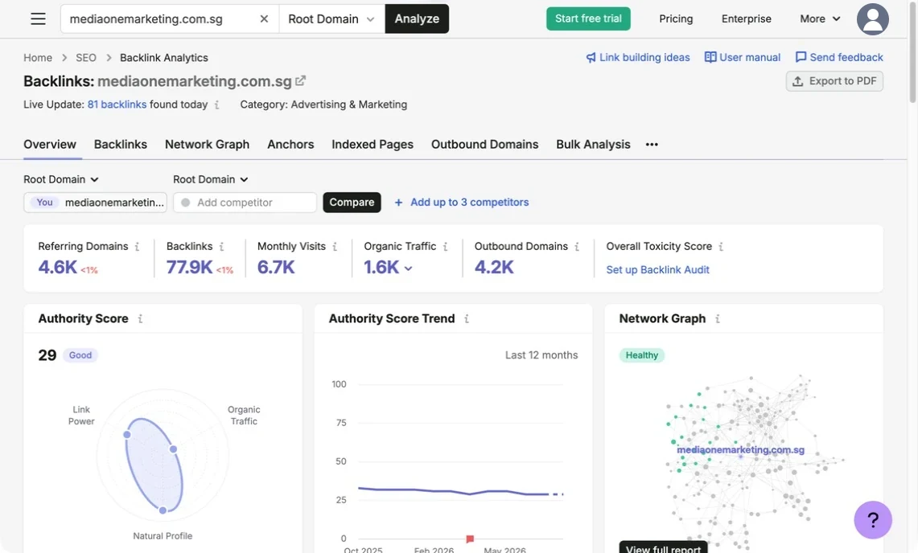Click Send feedback link

click(839, 57)
